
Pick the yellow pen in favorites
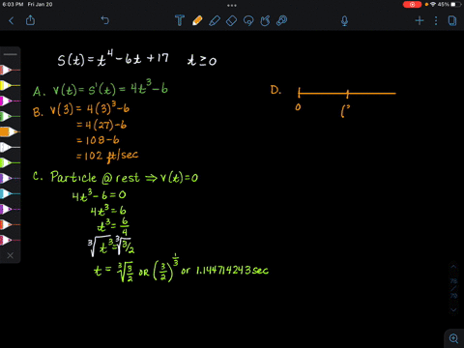click(10, 85)
